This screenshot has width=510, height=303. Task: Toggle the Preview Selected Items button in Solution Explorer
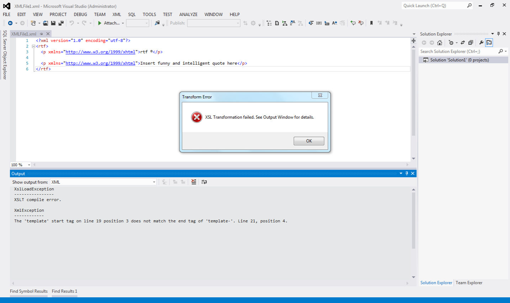(488, 42)
